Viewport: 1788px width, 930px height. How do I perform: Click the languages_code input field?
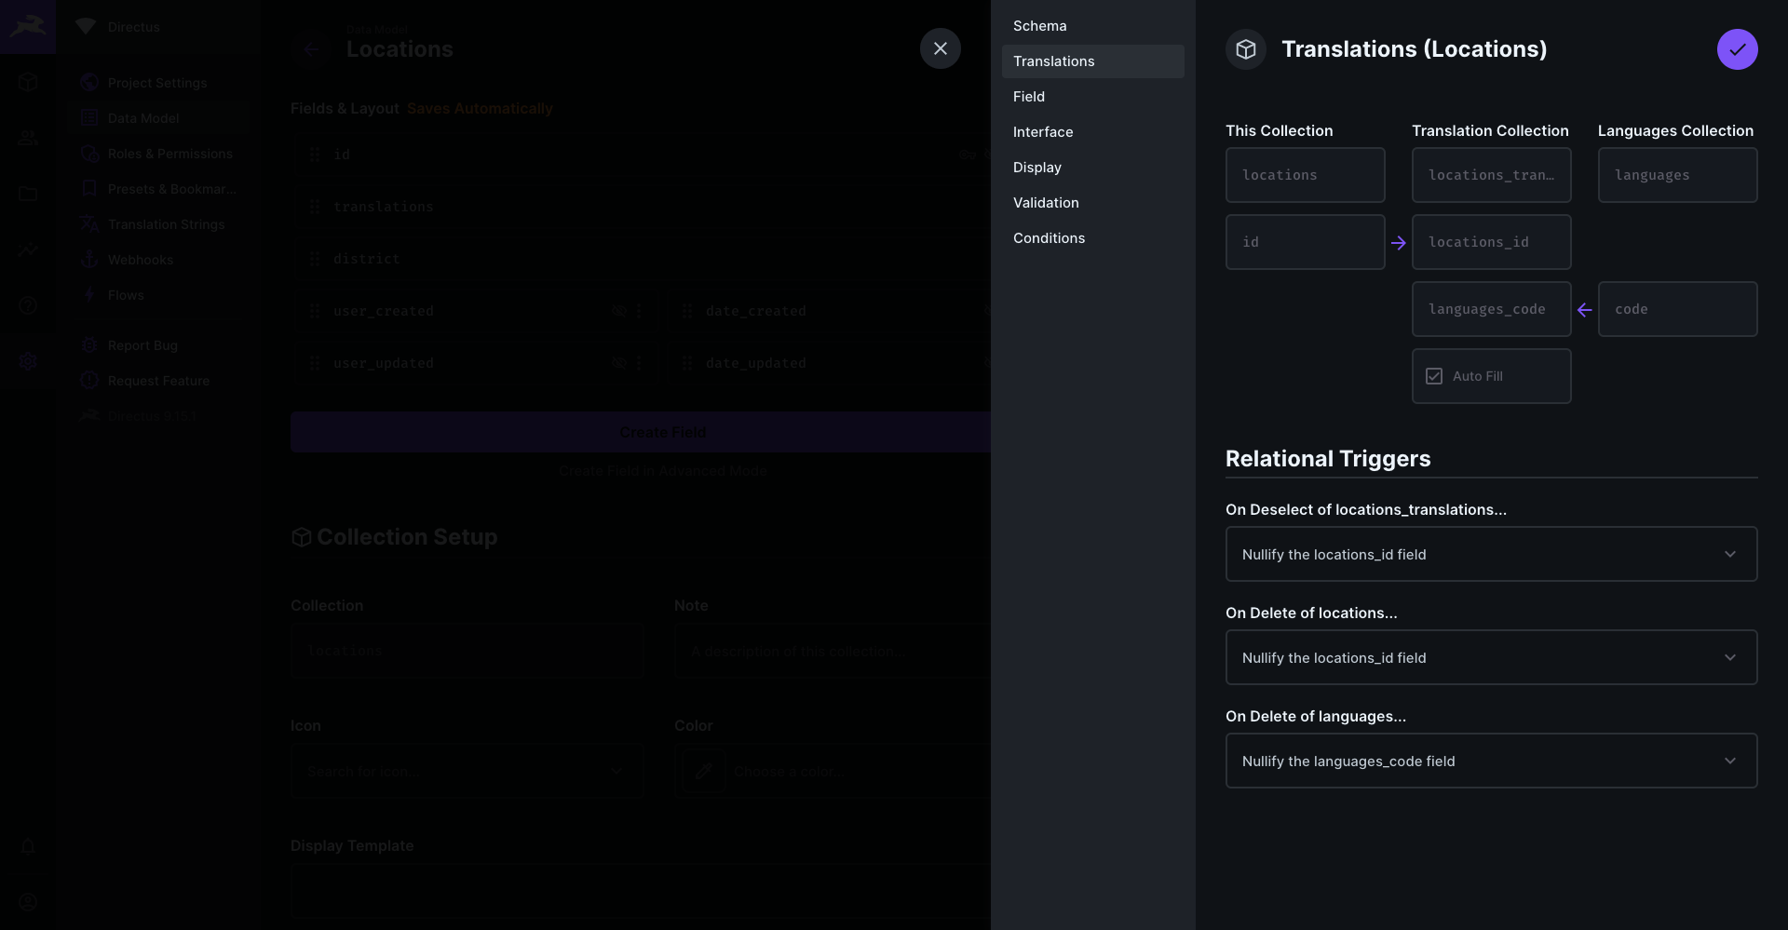(1492, 309)
